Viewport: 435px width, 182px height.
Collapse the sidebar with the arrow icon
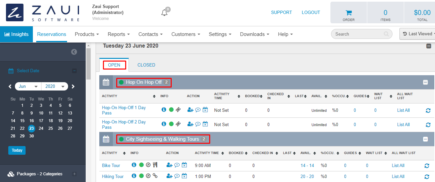(x=74, y=52)
